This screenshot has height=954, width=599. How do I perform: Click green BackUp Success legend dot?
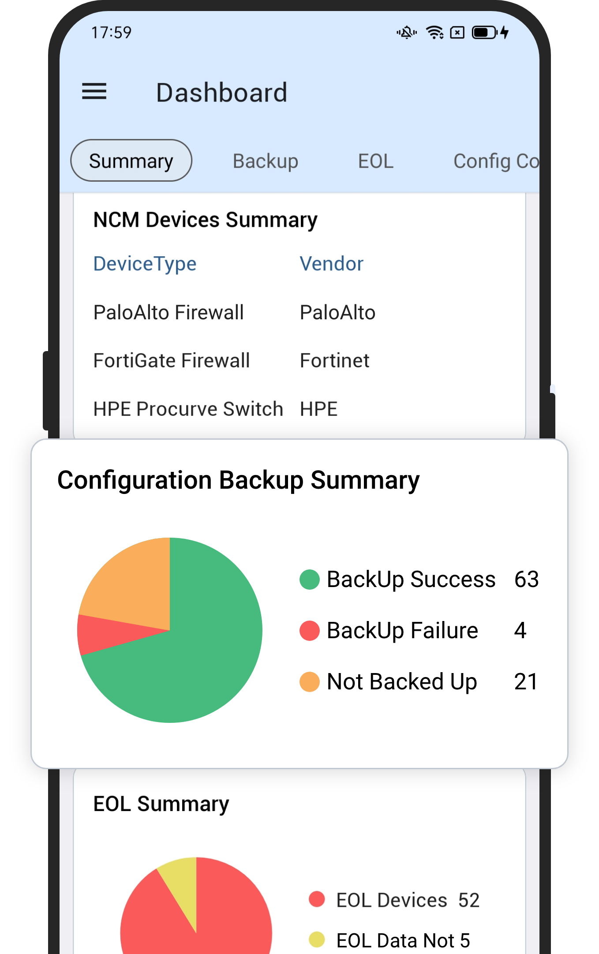tap(309, 580)
